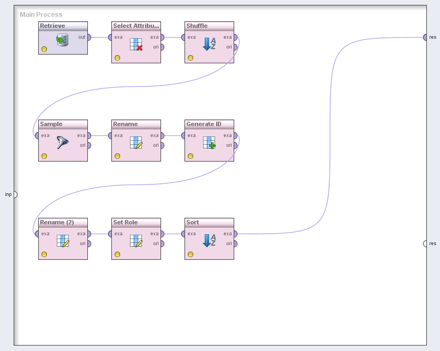Screen dimensions: 440x351
Task: Click the Rename (2) operator icon
Action: tap(63, 241)
